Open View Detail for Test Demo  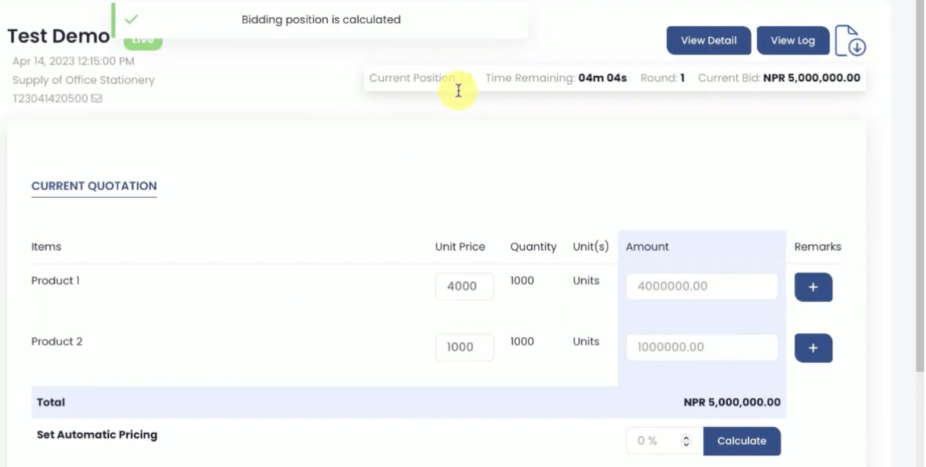(x=708, y=40)
